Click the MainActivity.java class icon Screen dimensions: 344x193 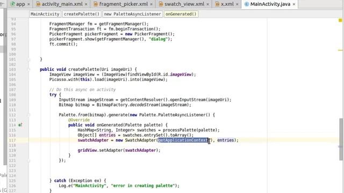click(247, 4)
